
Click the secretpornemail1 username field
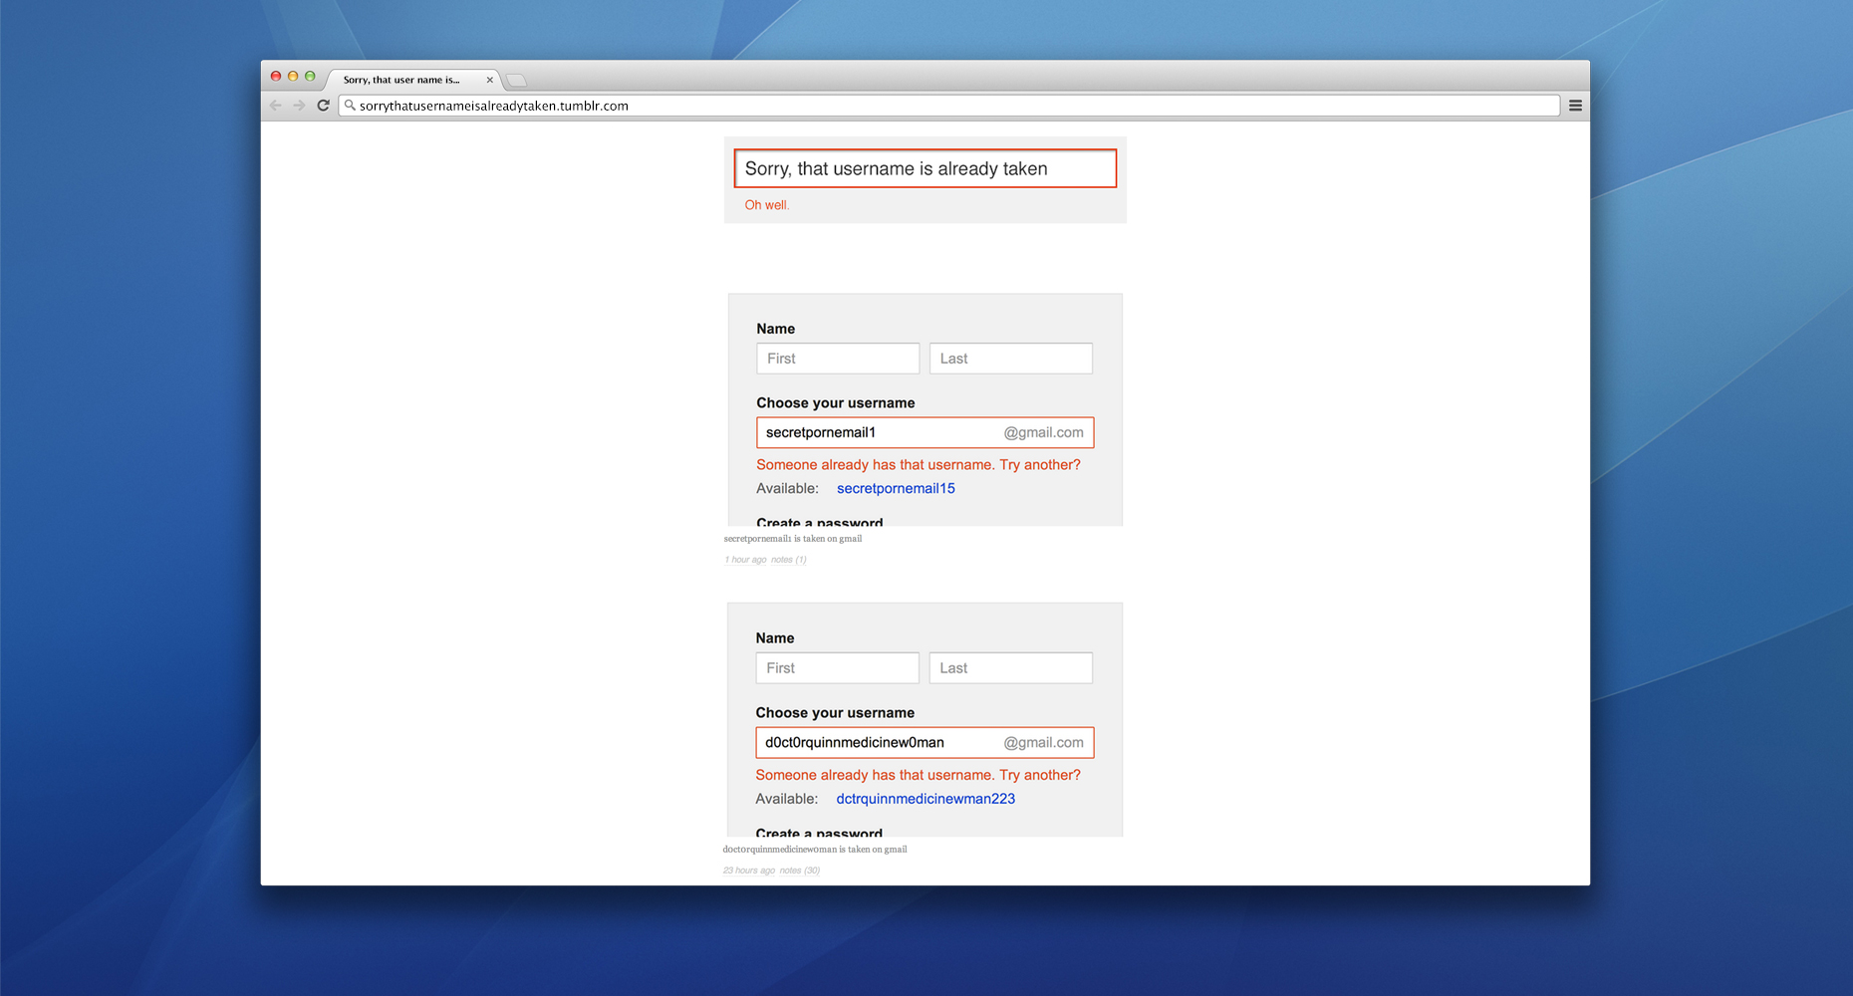point(926,432)
